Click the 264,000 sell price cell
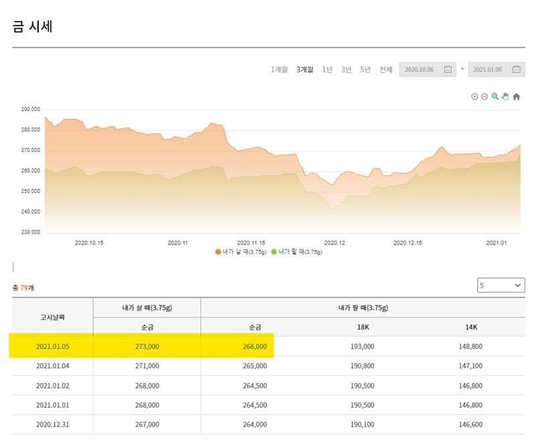The image size is (536, 444). click(255, 425)
